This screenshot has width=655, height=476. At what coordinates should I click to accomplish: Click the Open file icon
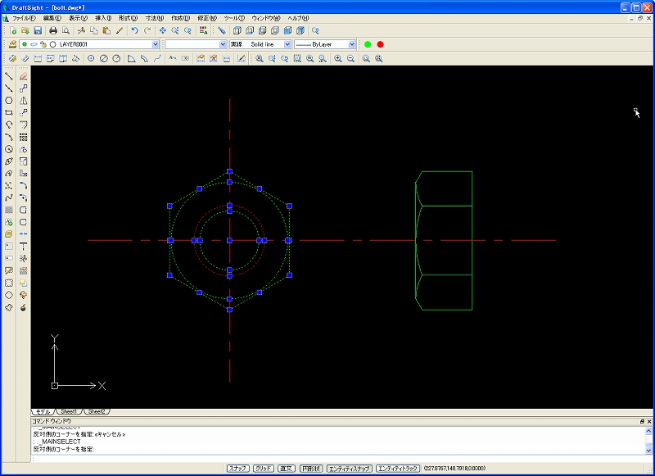point(25,30)
